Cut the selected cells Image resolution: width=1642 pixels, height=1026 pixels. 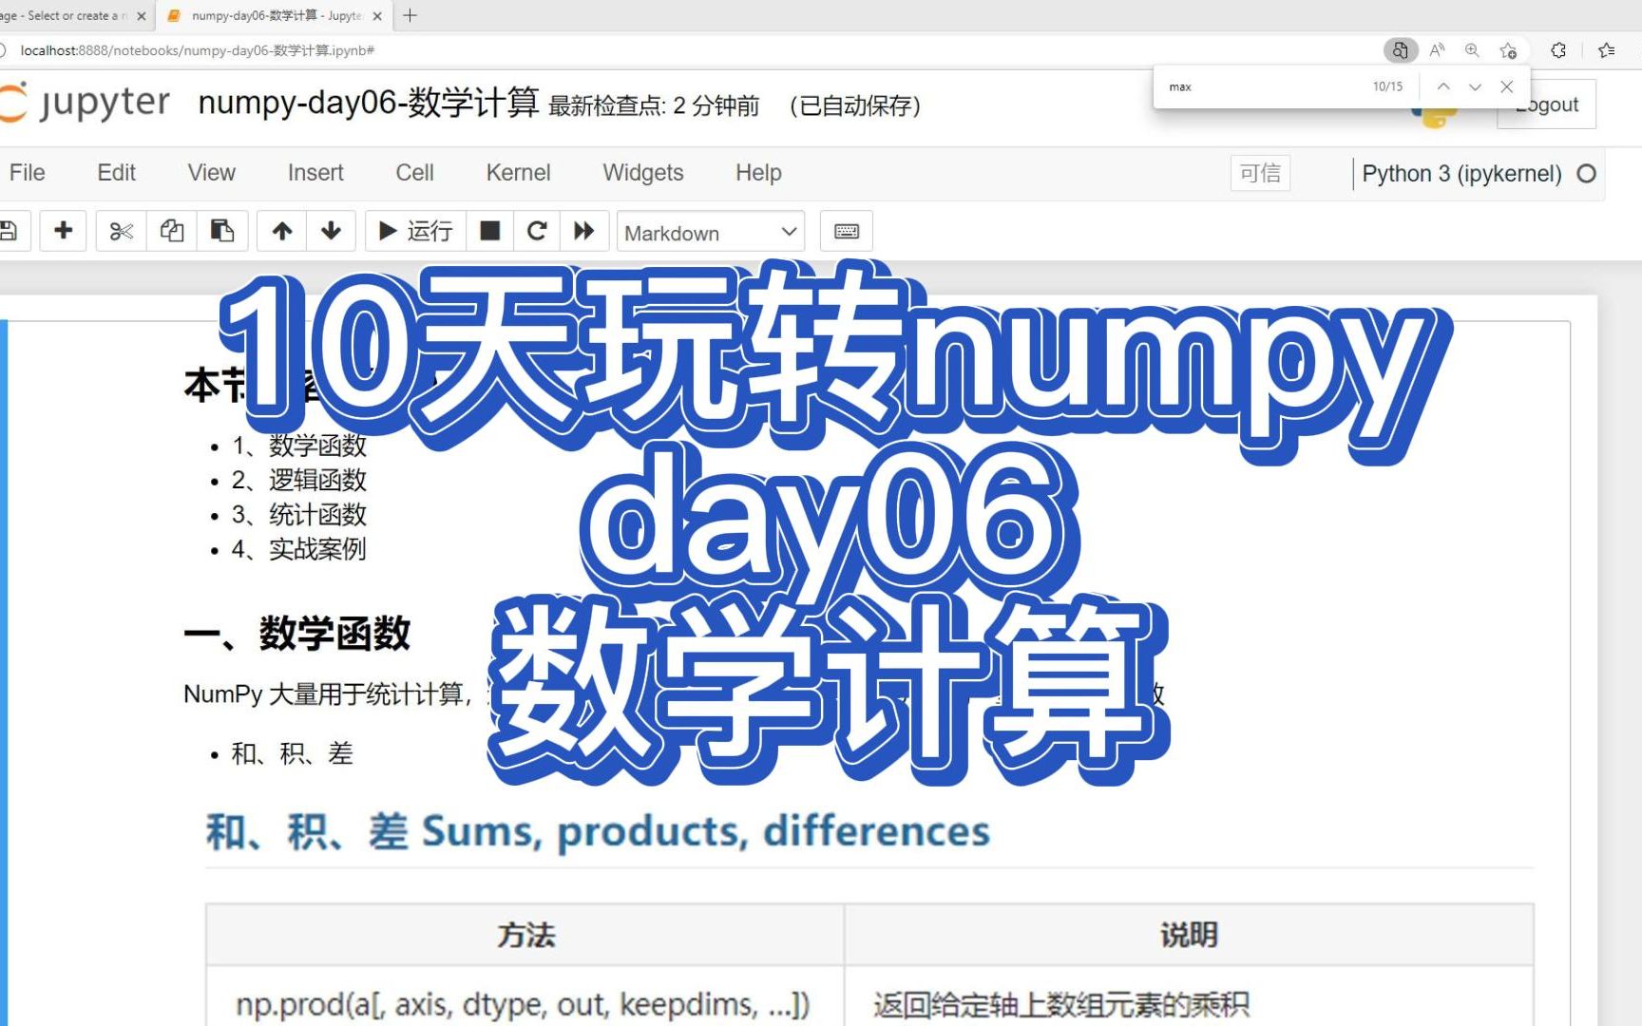coord(120,231)
